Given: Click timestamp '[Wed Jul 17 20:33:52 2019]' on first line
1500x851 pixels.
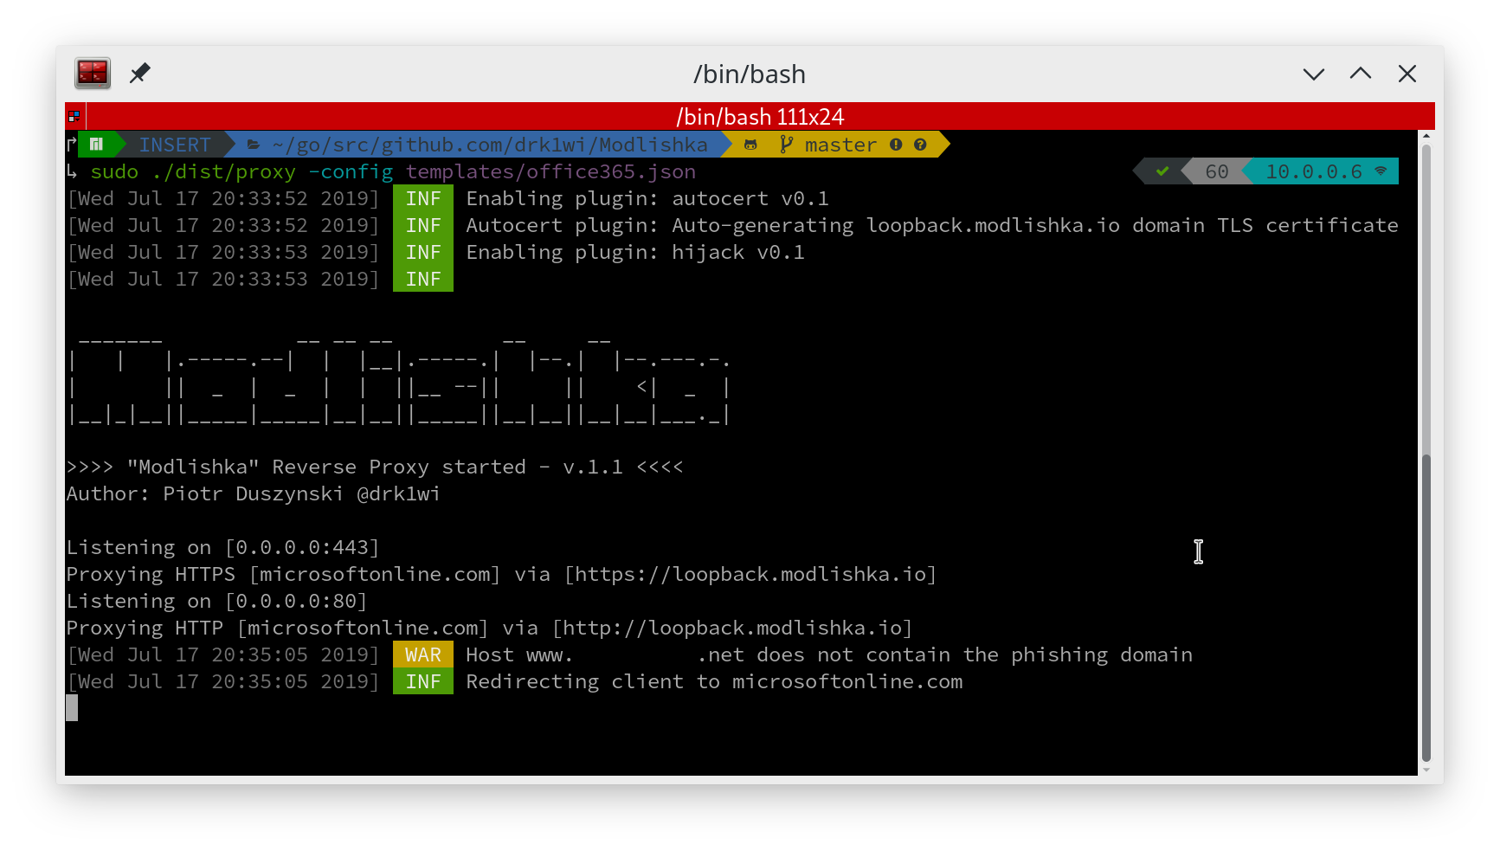Looking at the screenshot, I should pos(223,198).
